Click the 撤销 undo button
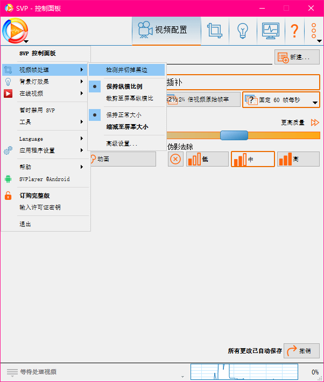The image size is (324, 382). pyautogui.click(x=301, y=351)
